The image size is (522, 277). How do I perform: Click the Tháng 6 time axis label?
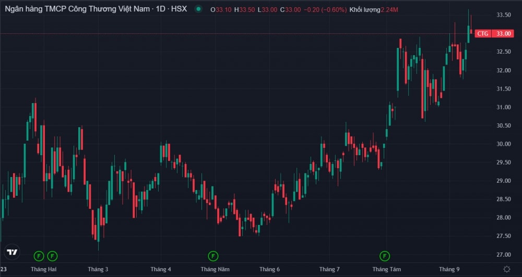click(x=270, y=269)
